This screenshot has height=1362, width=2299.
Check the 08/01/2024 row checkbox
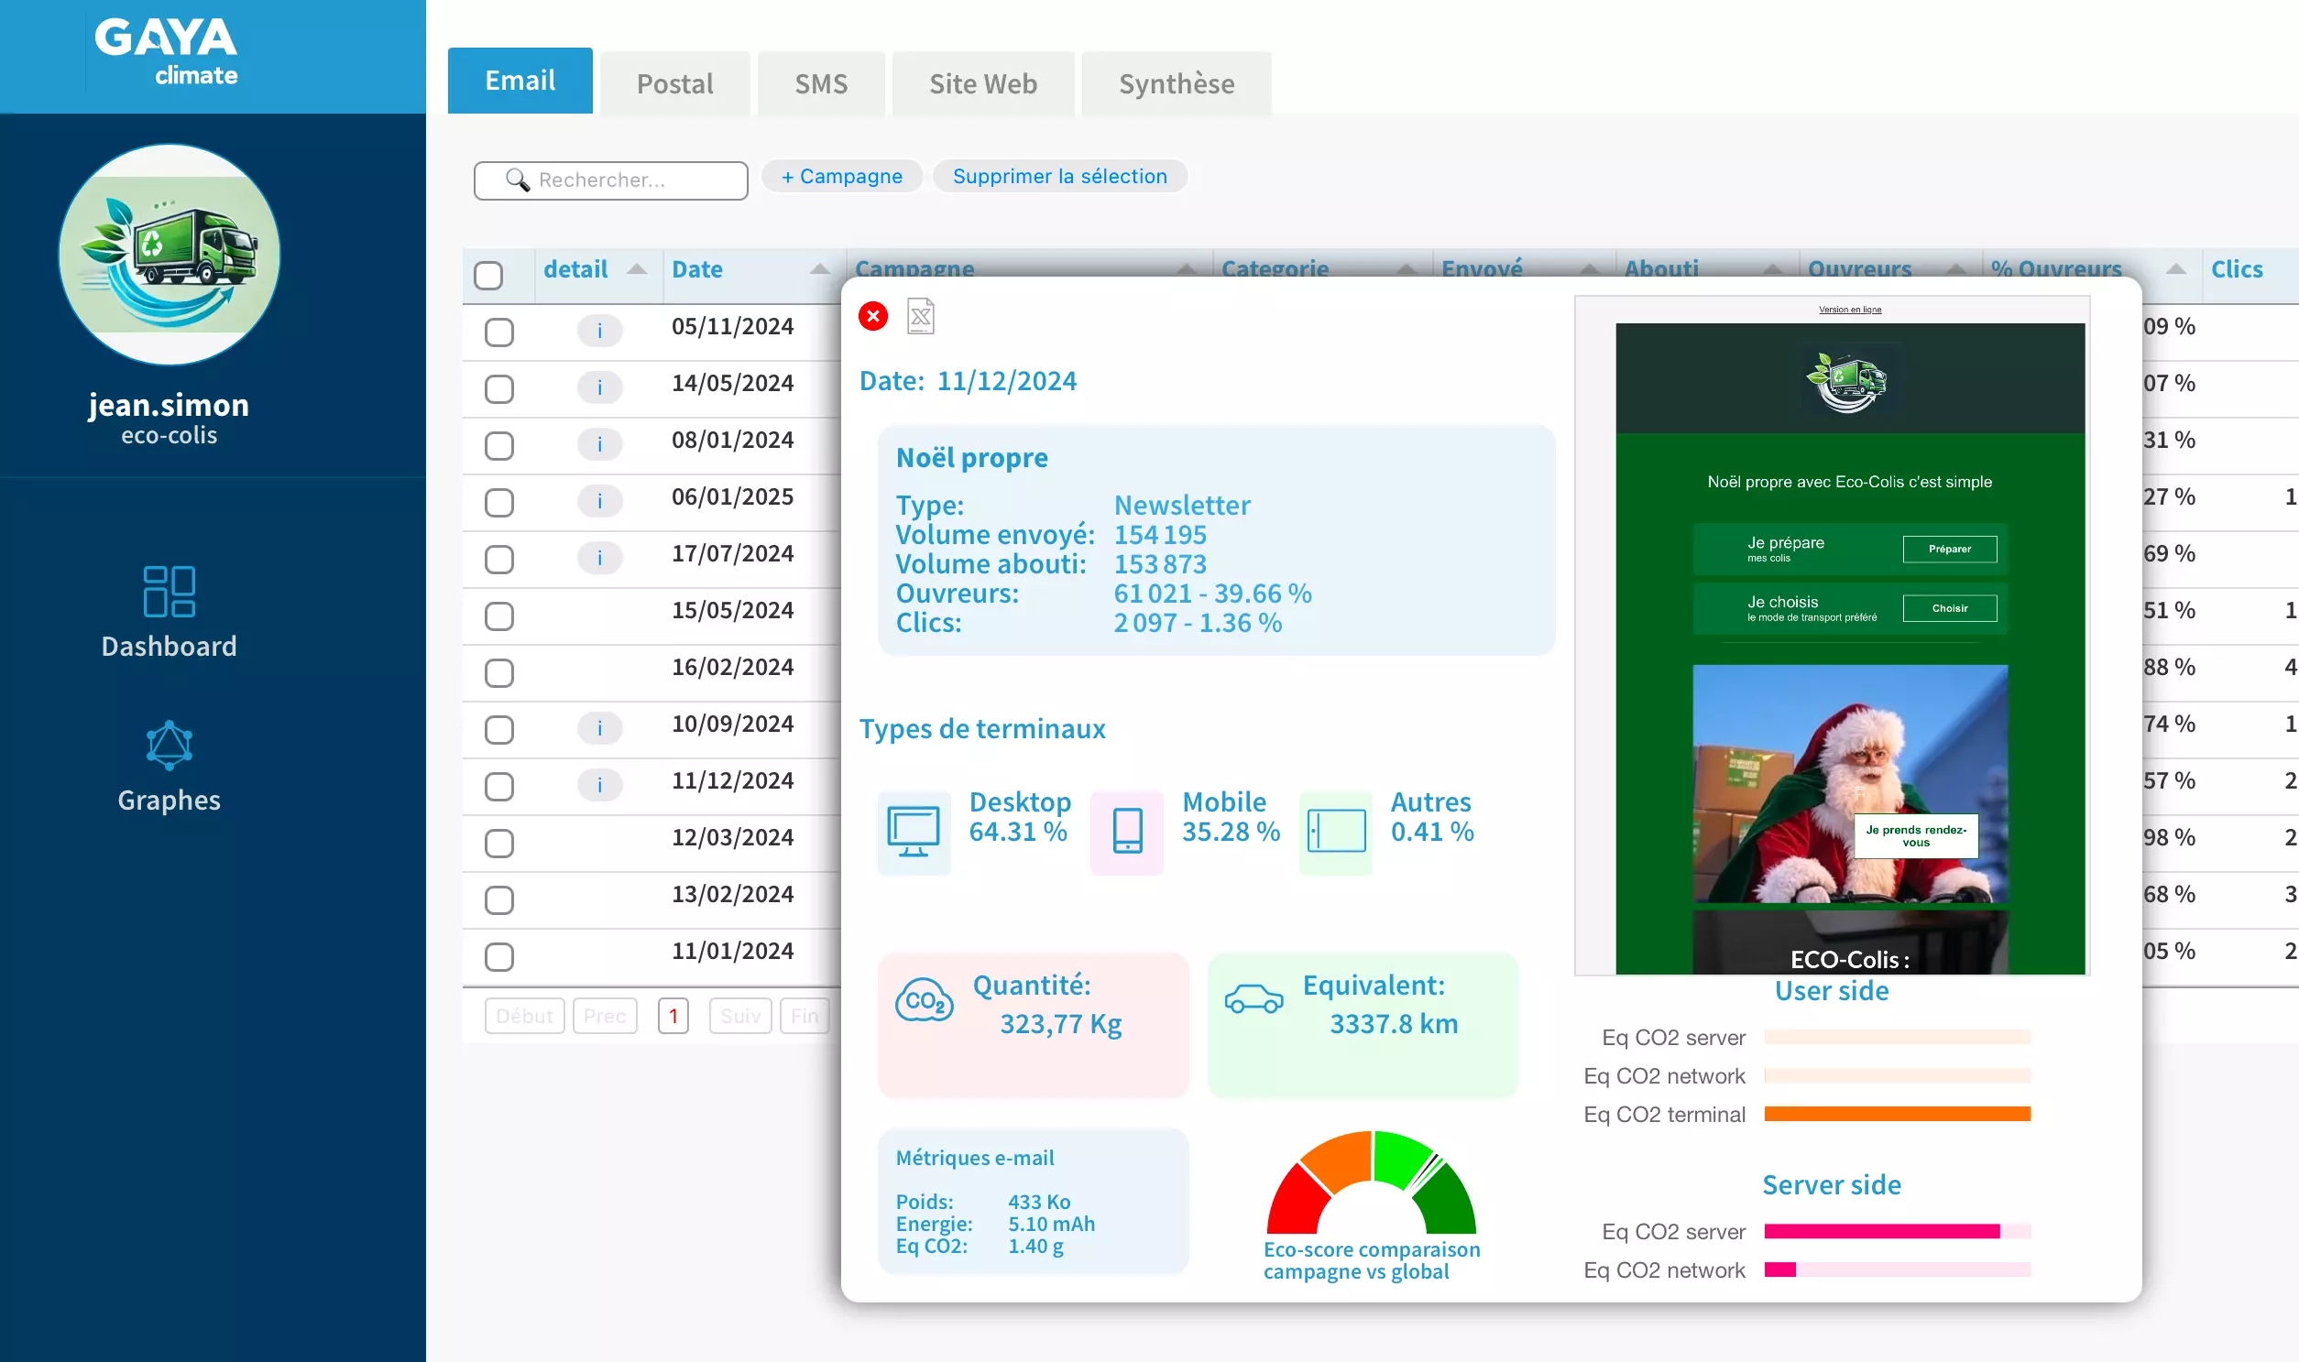click(499, 446)
